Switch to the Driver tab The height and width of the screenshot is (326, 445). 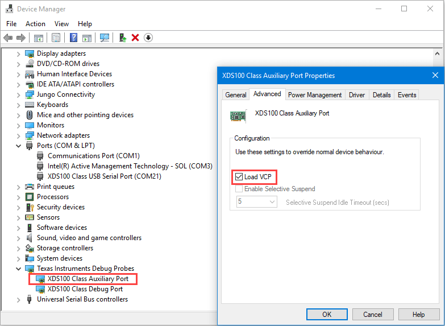click(x=357, y=95)
